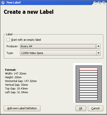Close the New Label dialog

click(x=104, y=3)
